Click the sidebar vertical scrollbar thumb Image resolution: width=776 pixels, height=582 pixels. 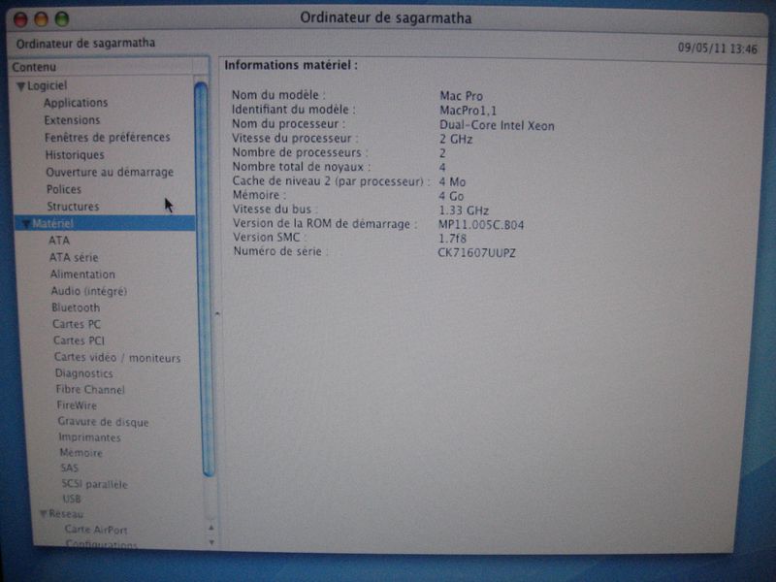coord(203,279)
